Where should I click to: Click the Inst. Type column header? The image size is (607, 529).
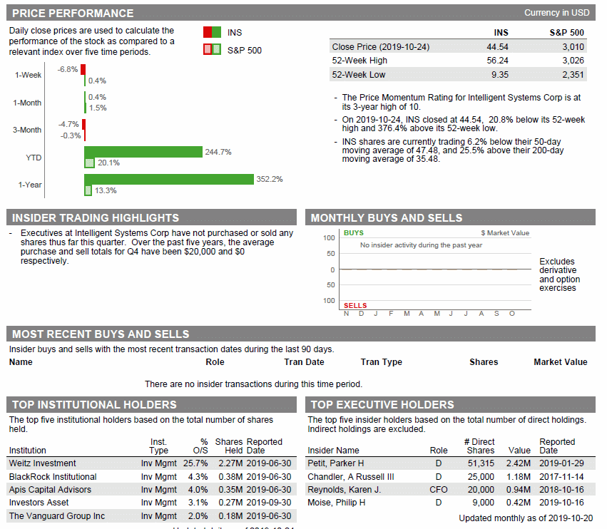pyautogui.click(x=159, y=446)
